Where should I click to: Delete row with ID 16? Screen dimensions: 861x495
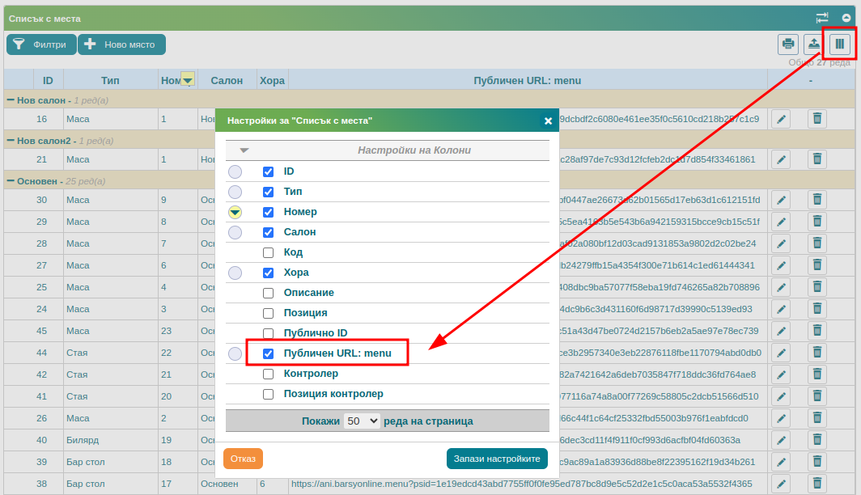817,119
